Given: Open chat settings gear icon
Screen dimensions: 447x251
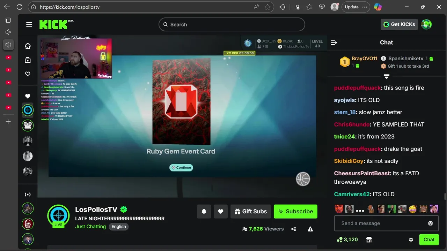Looking at the screenshot, I should (x=411, y=240).
